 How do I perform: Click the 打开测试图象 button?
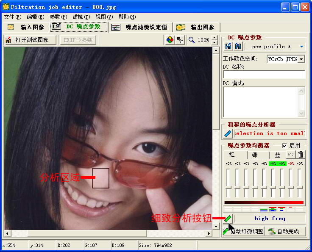pyautogui.click(x=30, y=40)
